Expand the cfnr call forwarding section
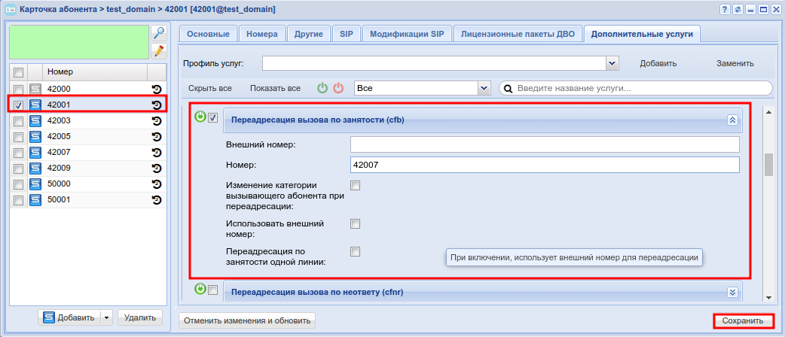The height and width of the screenshot is (337, 785). click(732, 292)
